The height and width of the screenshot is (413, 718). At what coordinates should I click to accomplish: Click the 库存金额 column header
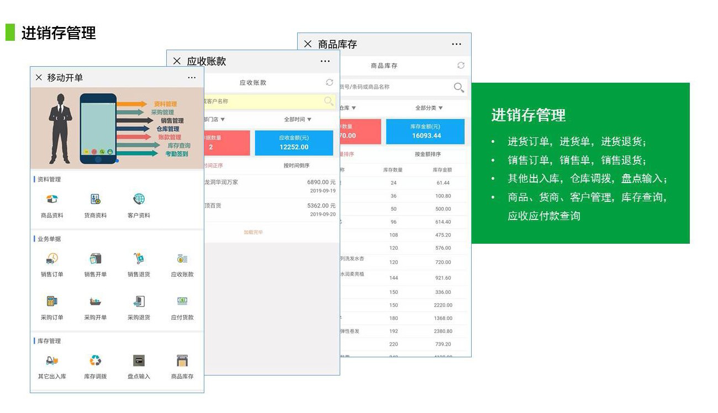[x=442, y=170]
